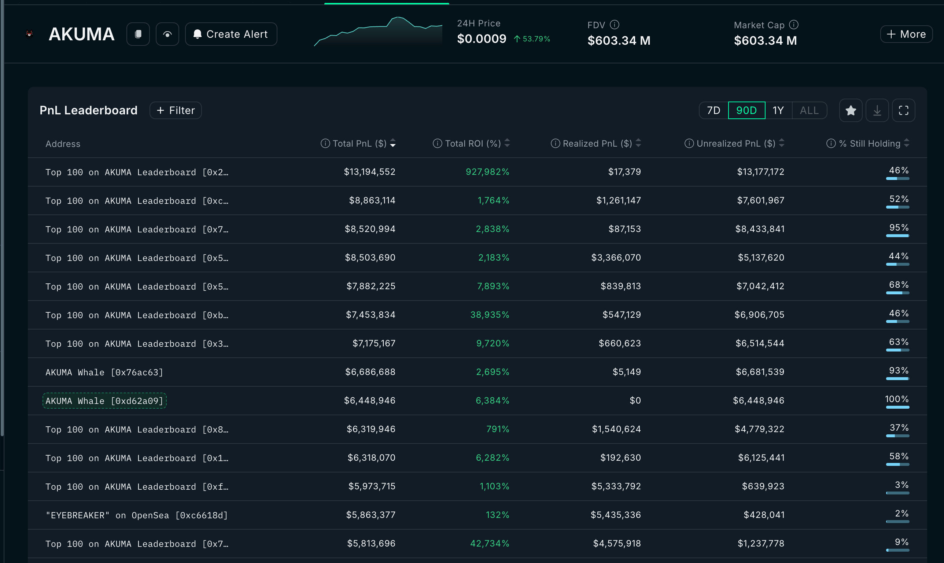Download the leaderboard data
The image size is (944, 563).
(x=877, y=110)
